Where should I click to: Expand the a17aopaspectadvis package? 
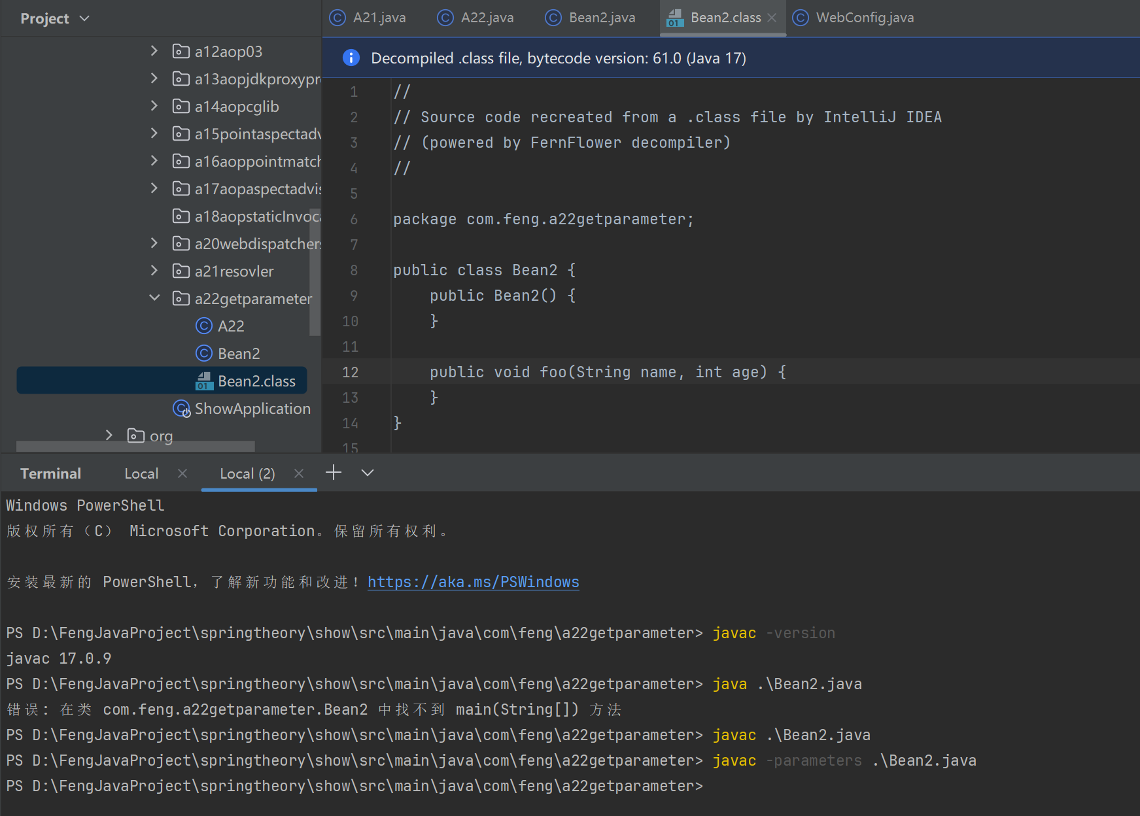tap(154, 188)
